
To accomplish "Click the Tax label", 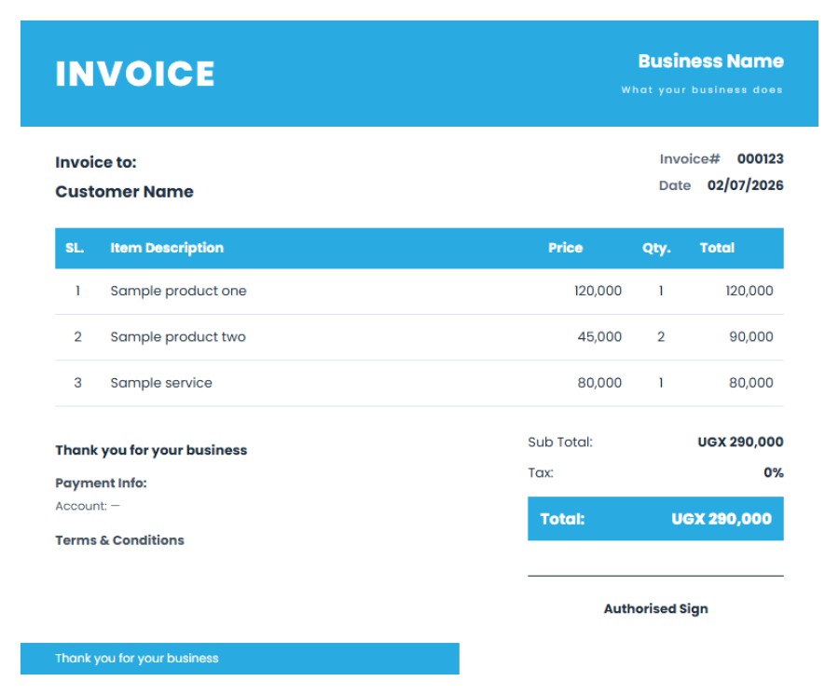I will (x=541, y=472).
